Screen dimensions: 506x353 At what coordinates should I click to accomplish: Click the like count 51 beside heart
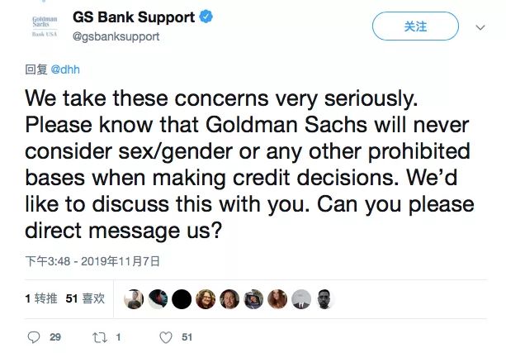coord(187,337)
